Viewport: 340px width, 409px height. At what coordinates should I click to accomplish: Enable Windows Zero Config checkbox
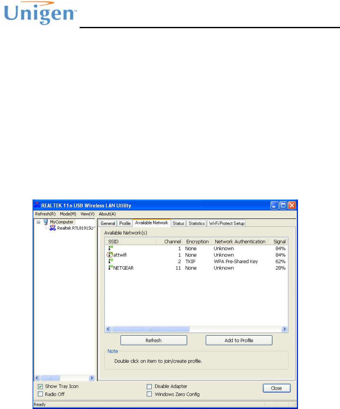pos(149,394)
